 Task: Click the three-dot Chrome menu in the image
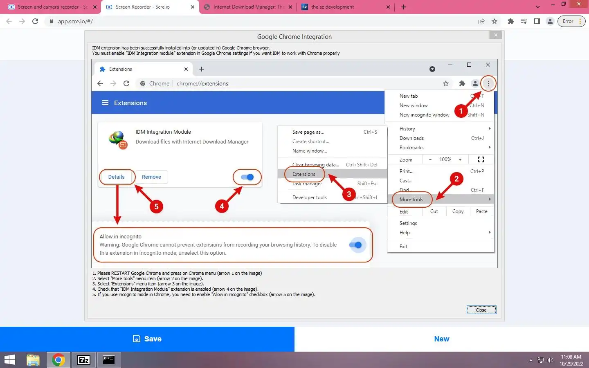tap(488, 83)
